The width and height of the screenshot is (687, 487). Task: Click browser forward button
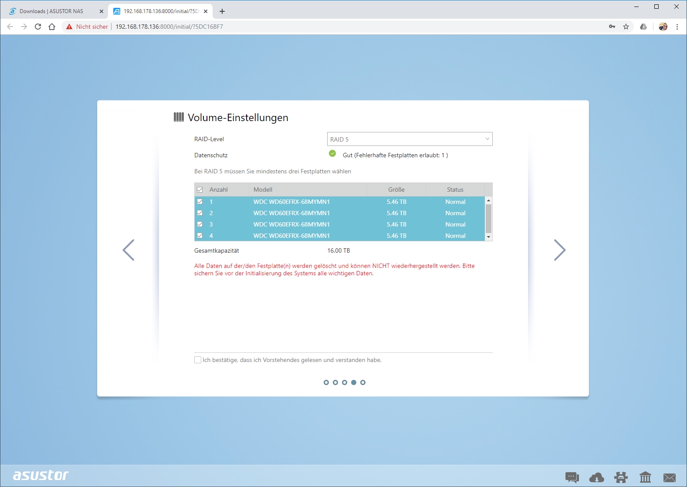(24, 27)
